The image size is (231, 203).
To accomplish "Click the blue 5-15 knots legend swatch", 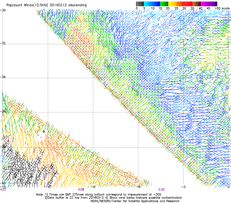I will [x=152, y=4].
